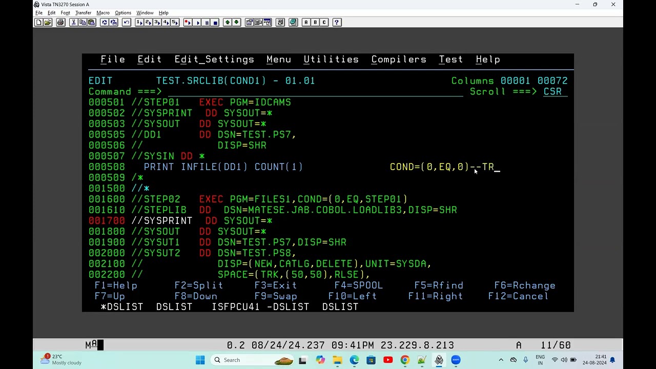Open ISPF File action bar item
The width and height of the screenshot is (656, 369).
click(x=113, y=59)
